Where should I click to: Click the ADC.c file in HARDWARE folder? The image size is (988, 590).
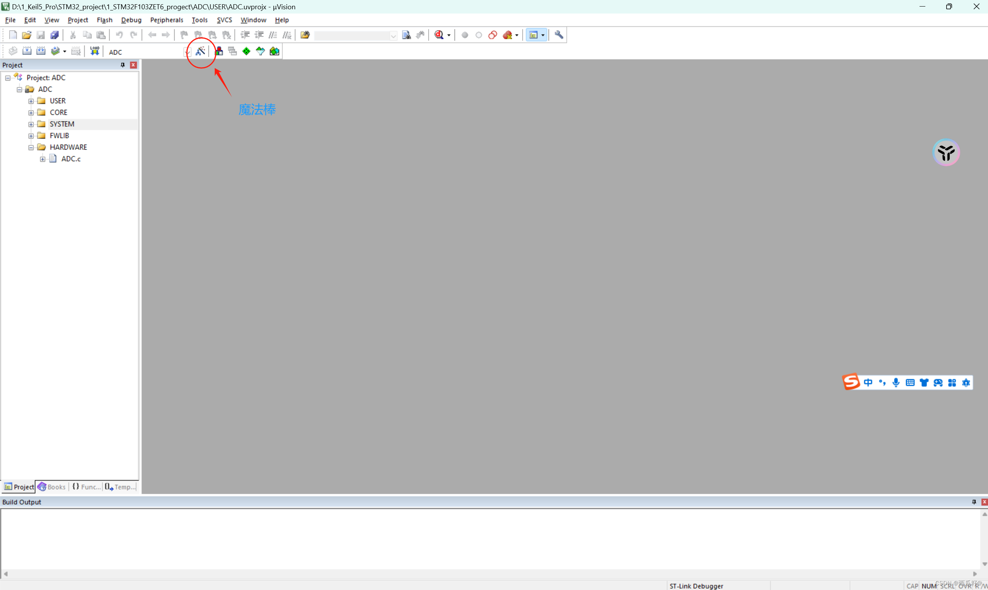point(70,158)
